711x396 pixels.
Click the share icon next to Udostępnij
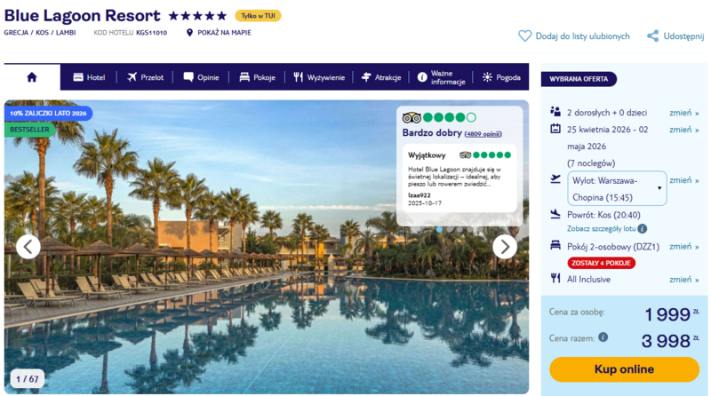pos(652,36)
